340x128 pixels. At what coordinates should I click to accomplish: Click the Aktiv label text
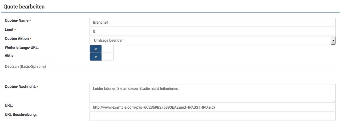pyautogui.click(x=9, y=56)
